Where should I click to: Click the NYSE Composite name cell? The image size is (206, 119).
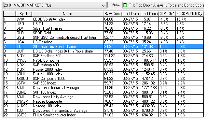(x=68, y=60)
